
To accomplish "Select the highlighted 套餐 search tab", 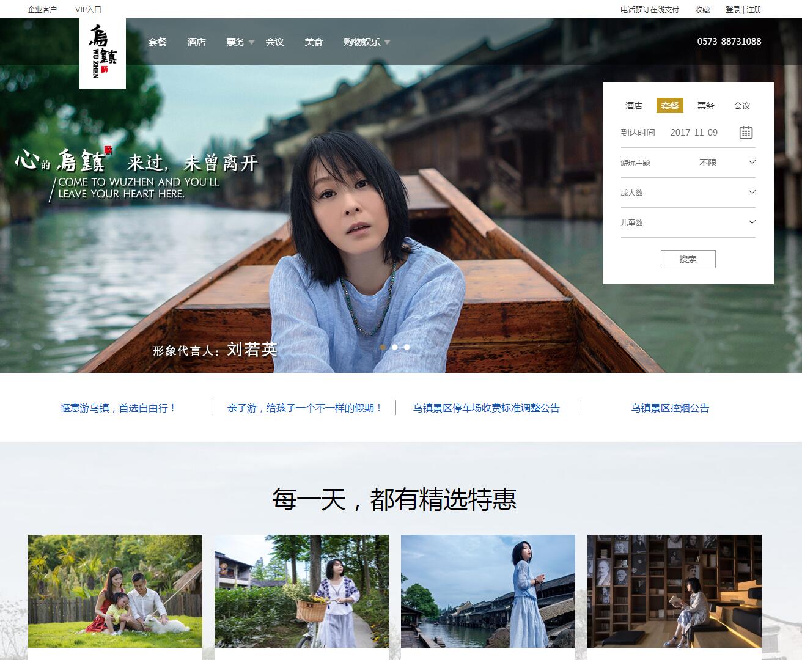I will 670,106.
